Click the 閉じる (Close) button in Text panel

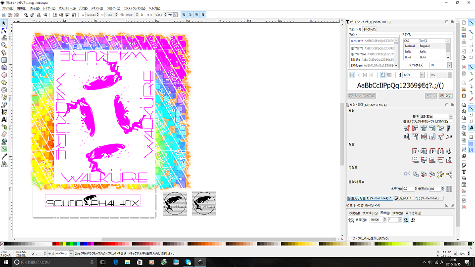[x=445, y=95]
